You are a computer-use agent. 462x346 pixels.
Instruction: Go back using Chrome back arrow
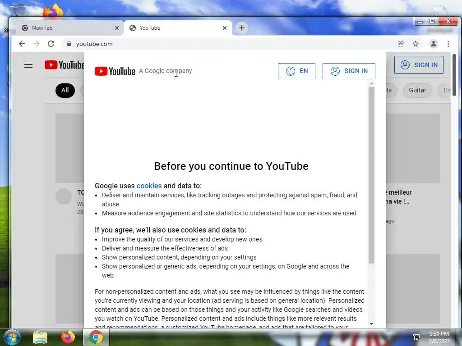(x=22, y=44)
